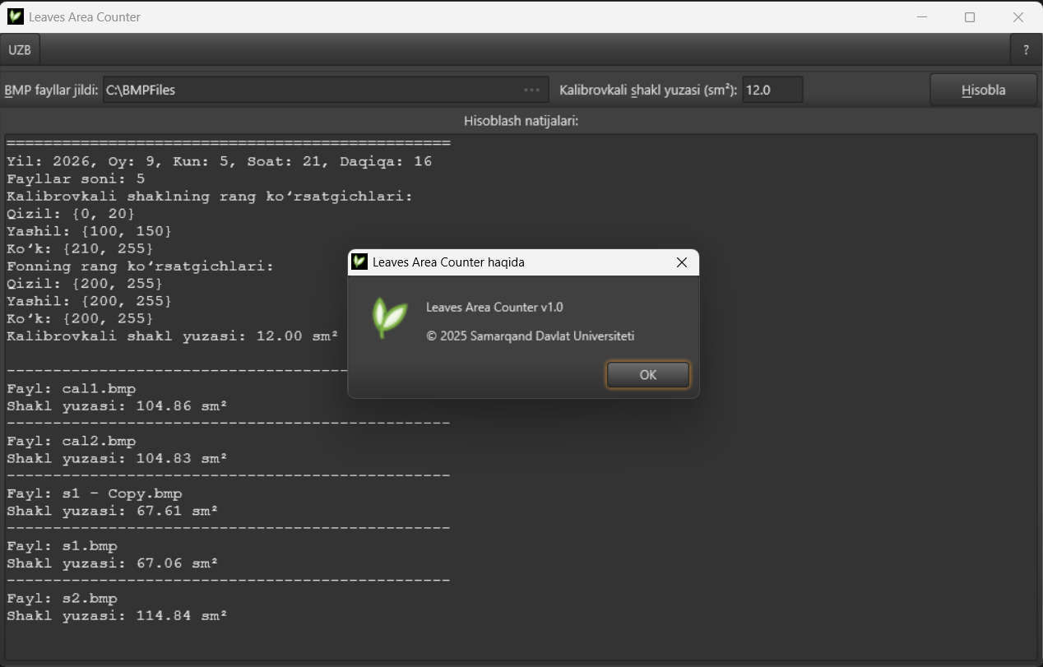1043x667 pixels.
Task: Click the 'Fayl: cal2.bmp' line
Action: [71, 441]
